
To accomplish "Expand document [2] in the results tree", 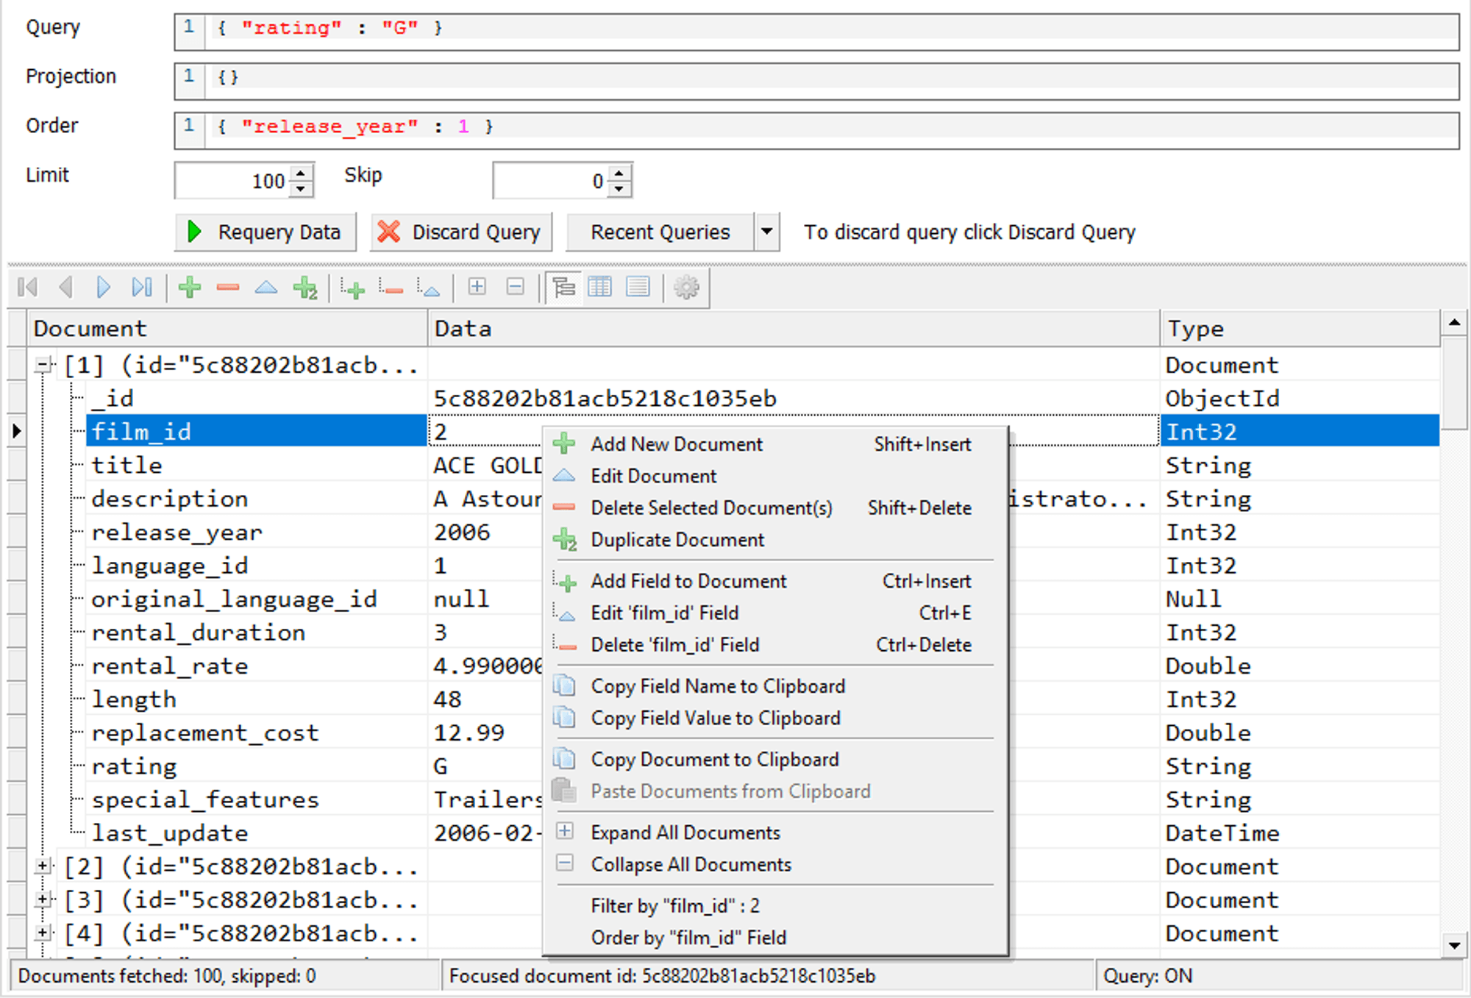I will click(43, 866).
